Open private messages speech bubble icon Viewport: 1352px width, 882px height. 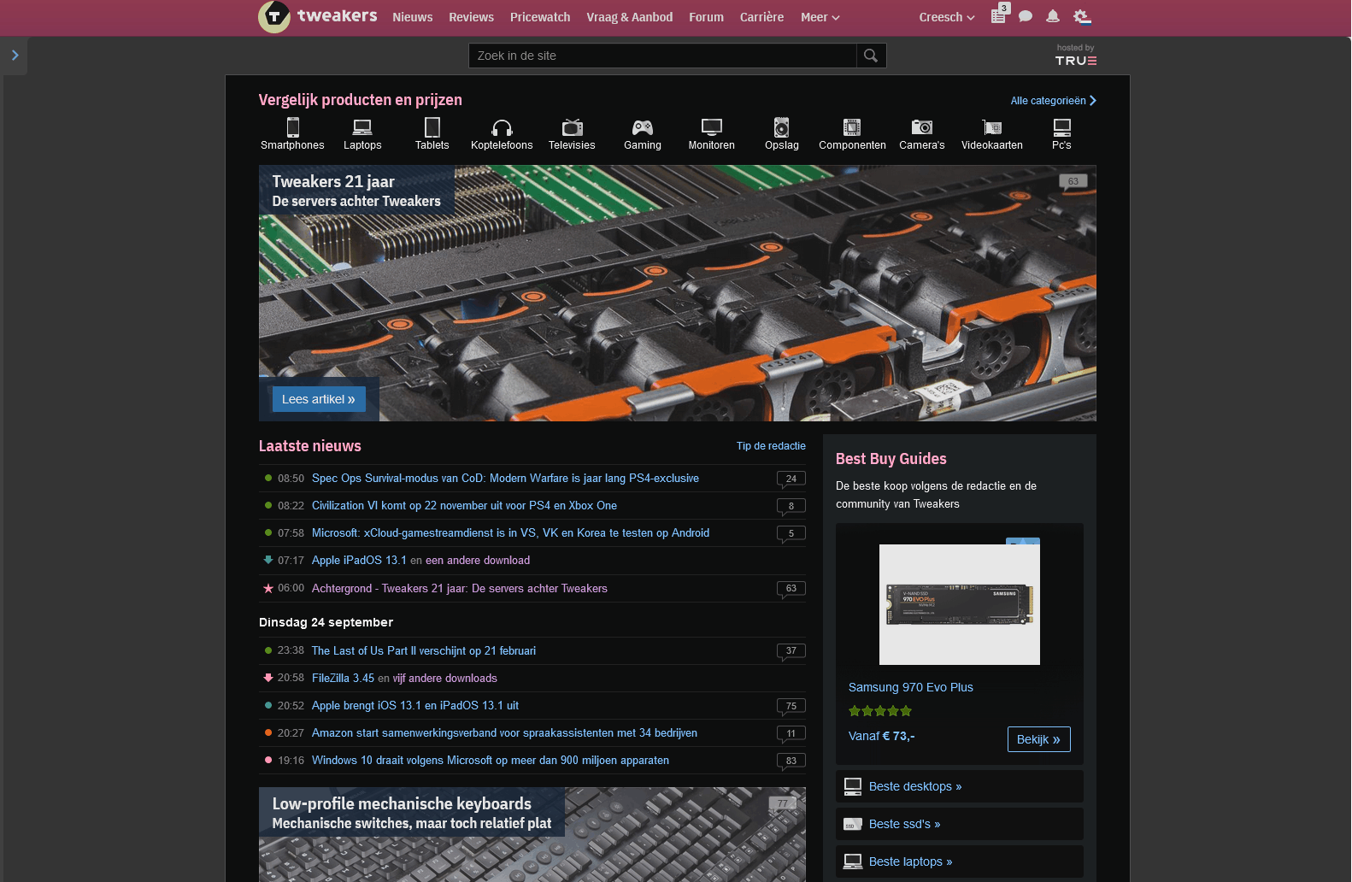pyautogui.click(x=1026, y=16)
